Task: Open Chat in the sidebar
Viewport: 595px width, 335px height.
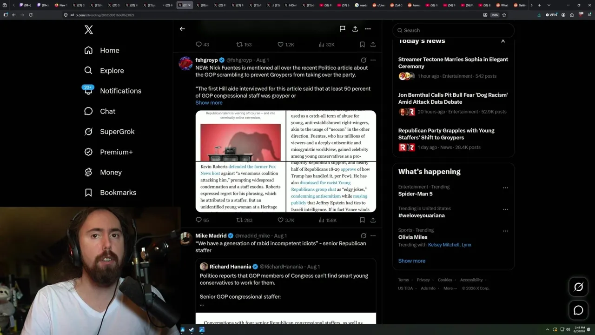Action: click(x=99, y=111)
